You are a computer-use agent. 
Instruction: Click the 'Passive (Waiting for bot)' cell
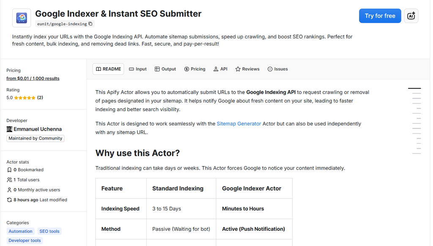tap(181, 229)
